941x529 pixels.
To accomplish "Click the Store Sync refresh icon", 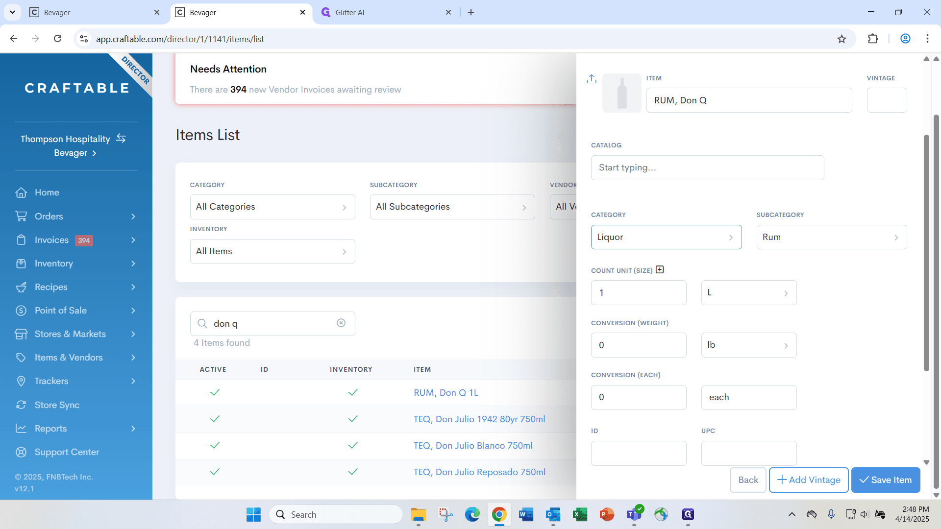I will [x=21, y=405].
